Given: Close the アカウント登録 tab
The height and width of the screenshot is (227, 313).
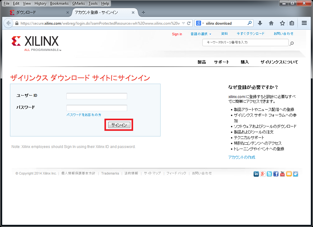Looking at the screenshot, I should [133, 12].
